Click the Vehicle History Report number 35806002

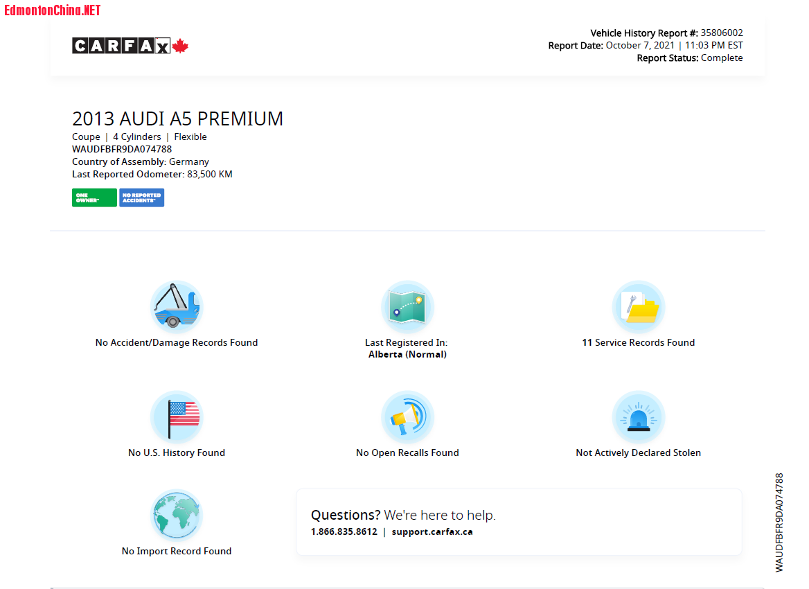coord(721,33)
